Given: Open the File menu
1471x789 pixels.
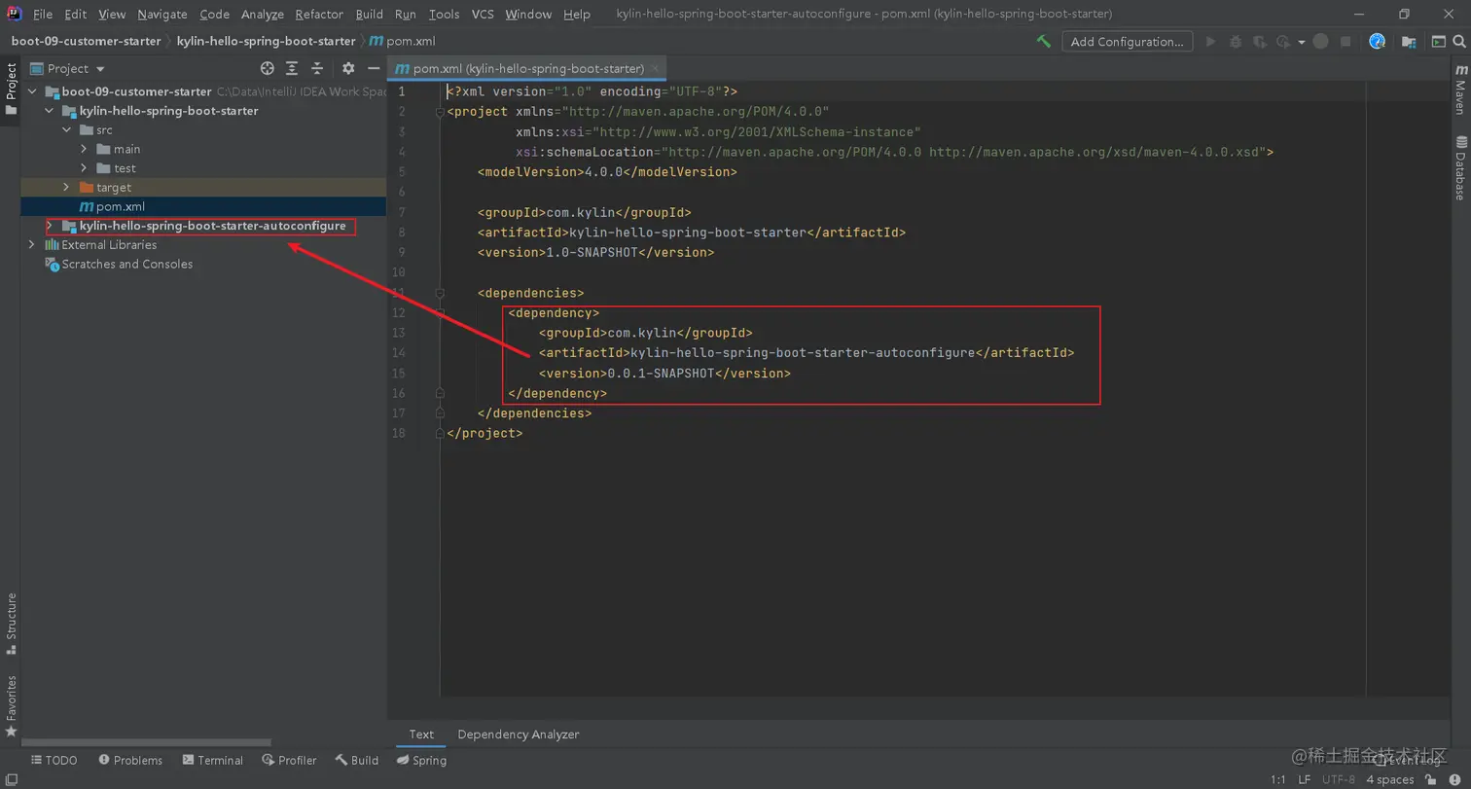Looking at the screenshot, I should [x=43, y=14].
